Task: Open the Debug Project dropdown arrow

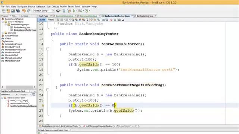Action: [83, 11]
